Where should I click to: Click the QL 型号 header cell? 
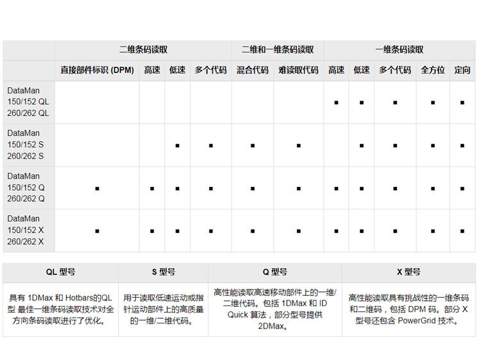(60, 272)
